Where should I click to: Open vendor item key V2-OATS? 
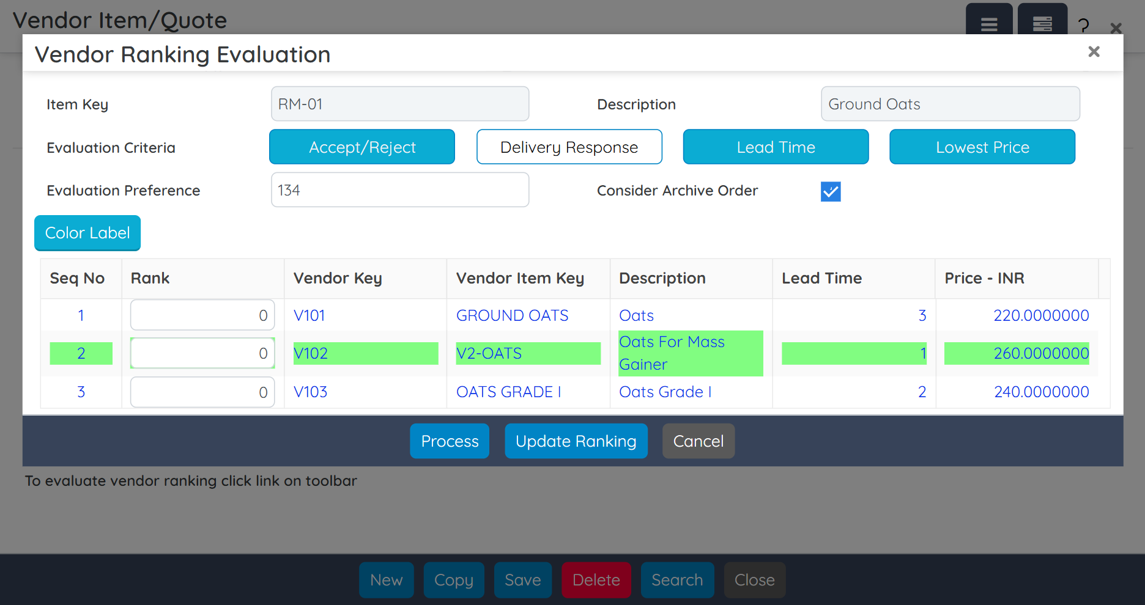point(489,353)
